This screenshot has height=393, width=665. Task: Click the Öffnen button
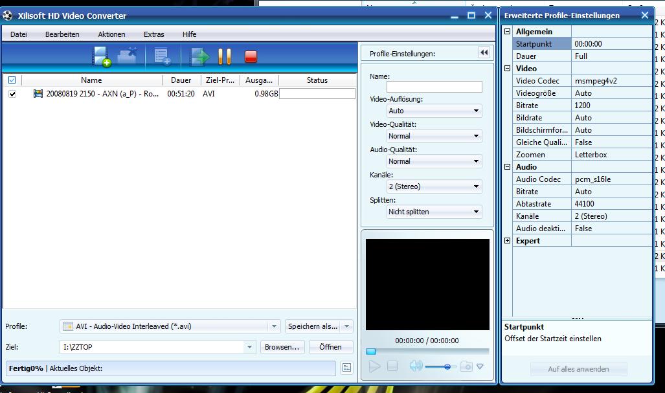330,347
